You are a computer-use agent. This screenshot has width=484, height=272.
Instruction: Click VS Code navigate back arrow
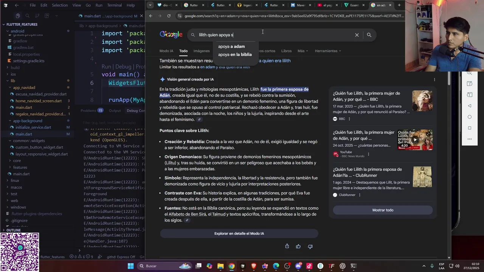pos(17,5)
